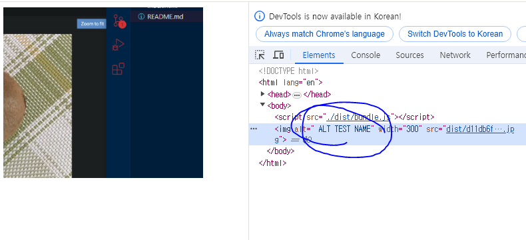Open the Extensions icon in sidebar

tap(118, 69)
